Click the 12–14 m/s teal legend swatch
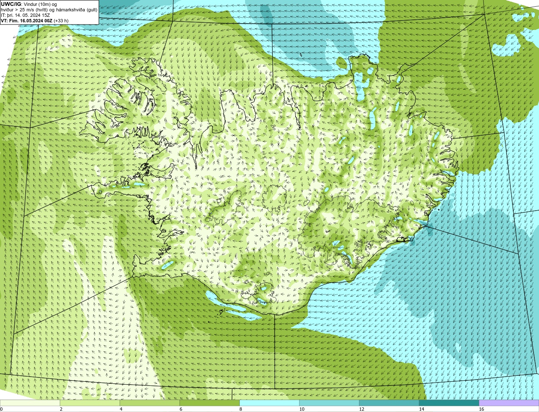 [389, 403]
